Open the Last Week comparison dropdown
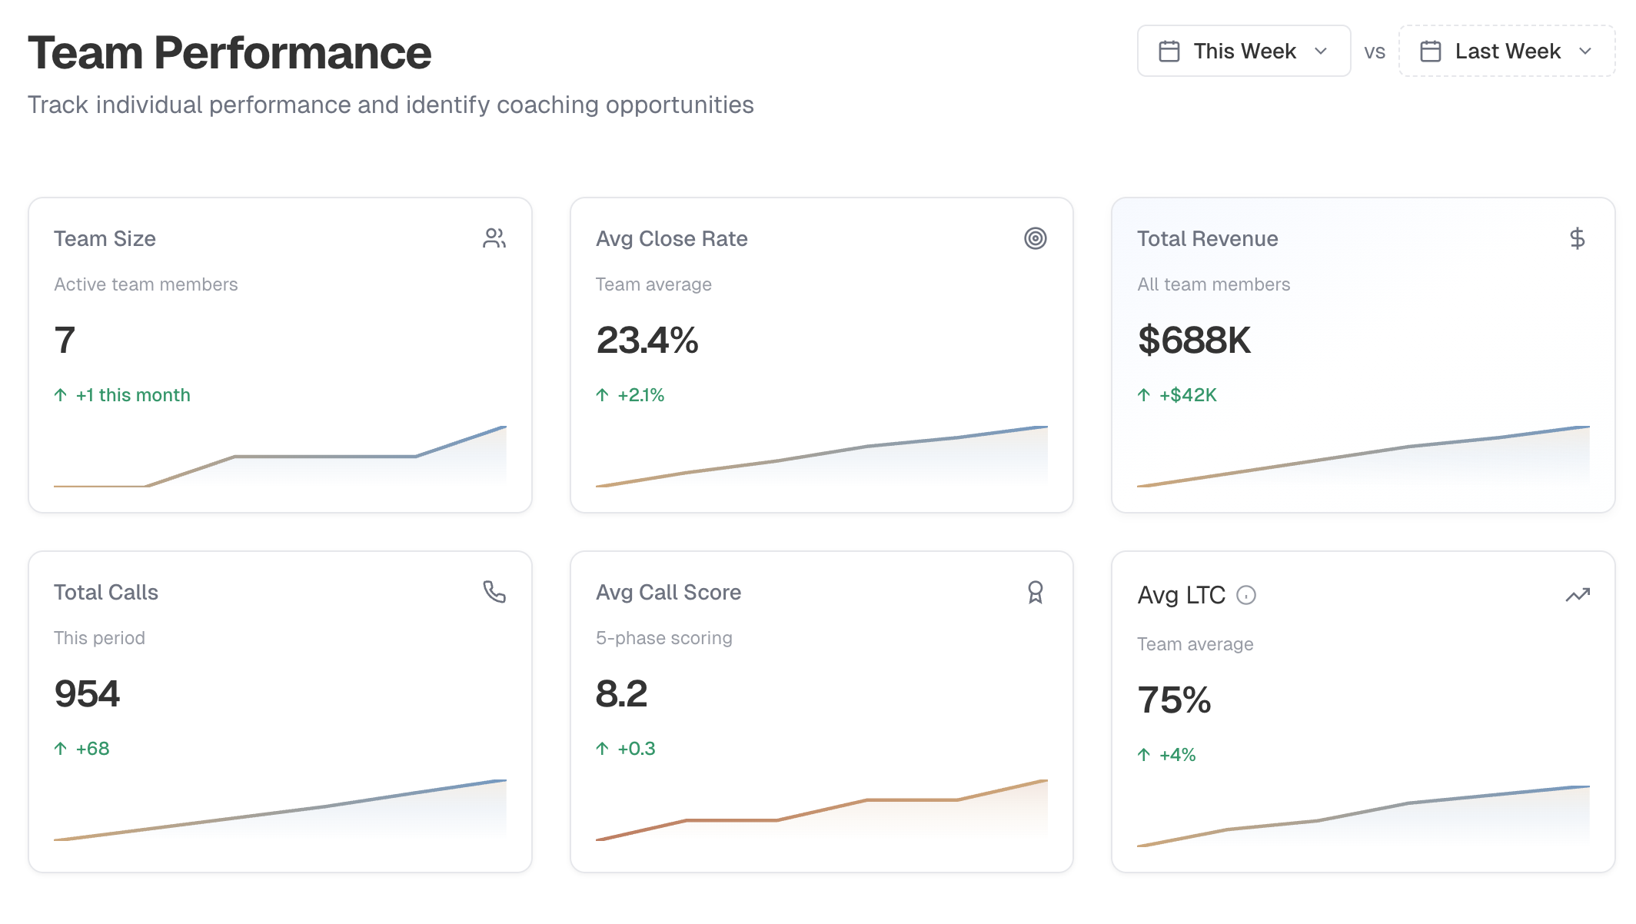Image resolution: width=1636 pixels, height=924 pixels. [x=1505, y=51]
